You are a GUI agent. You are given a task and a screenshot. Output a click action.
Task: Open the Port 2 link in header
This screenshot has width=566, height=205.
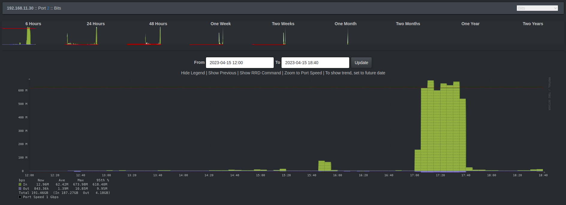[x=48, y=8]
